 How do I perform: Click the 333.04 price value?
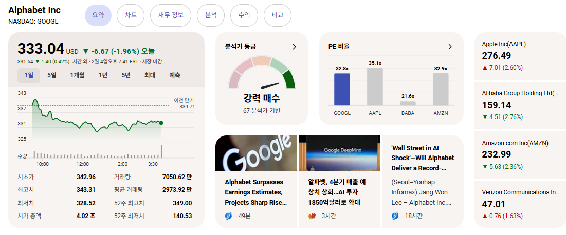pos(41,49)
